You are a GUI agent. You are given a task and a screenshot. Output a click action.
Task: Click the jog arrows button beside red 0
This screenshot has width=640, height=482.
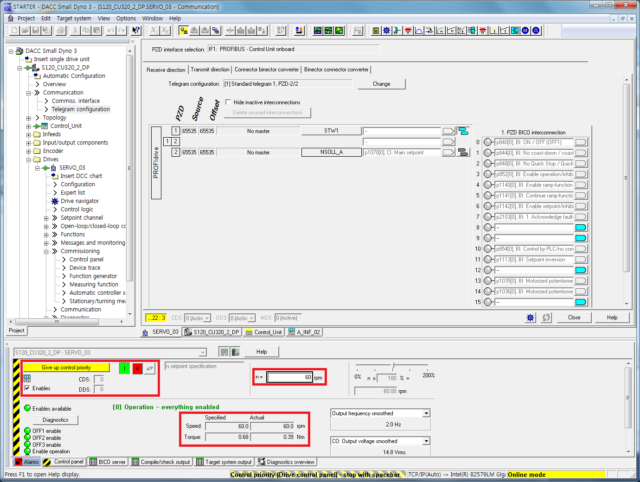click(x=150, y=368)
